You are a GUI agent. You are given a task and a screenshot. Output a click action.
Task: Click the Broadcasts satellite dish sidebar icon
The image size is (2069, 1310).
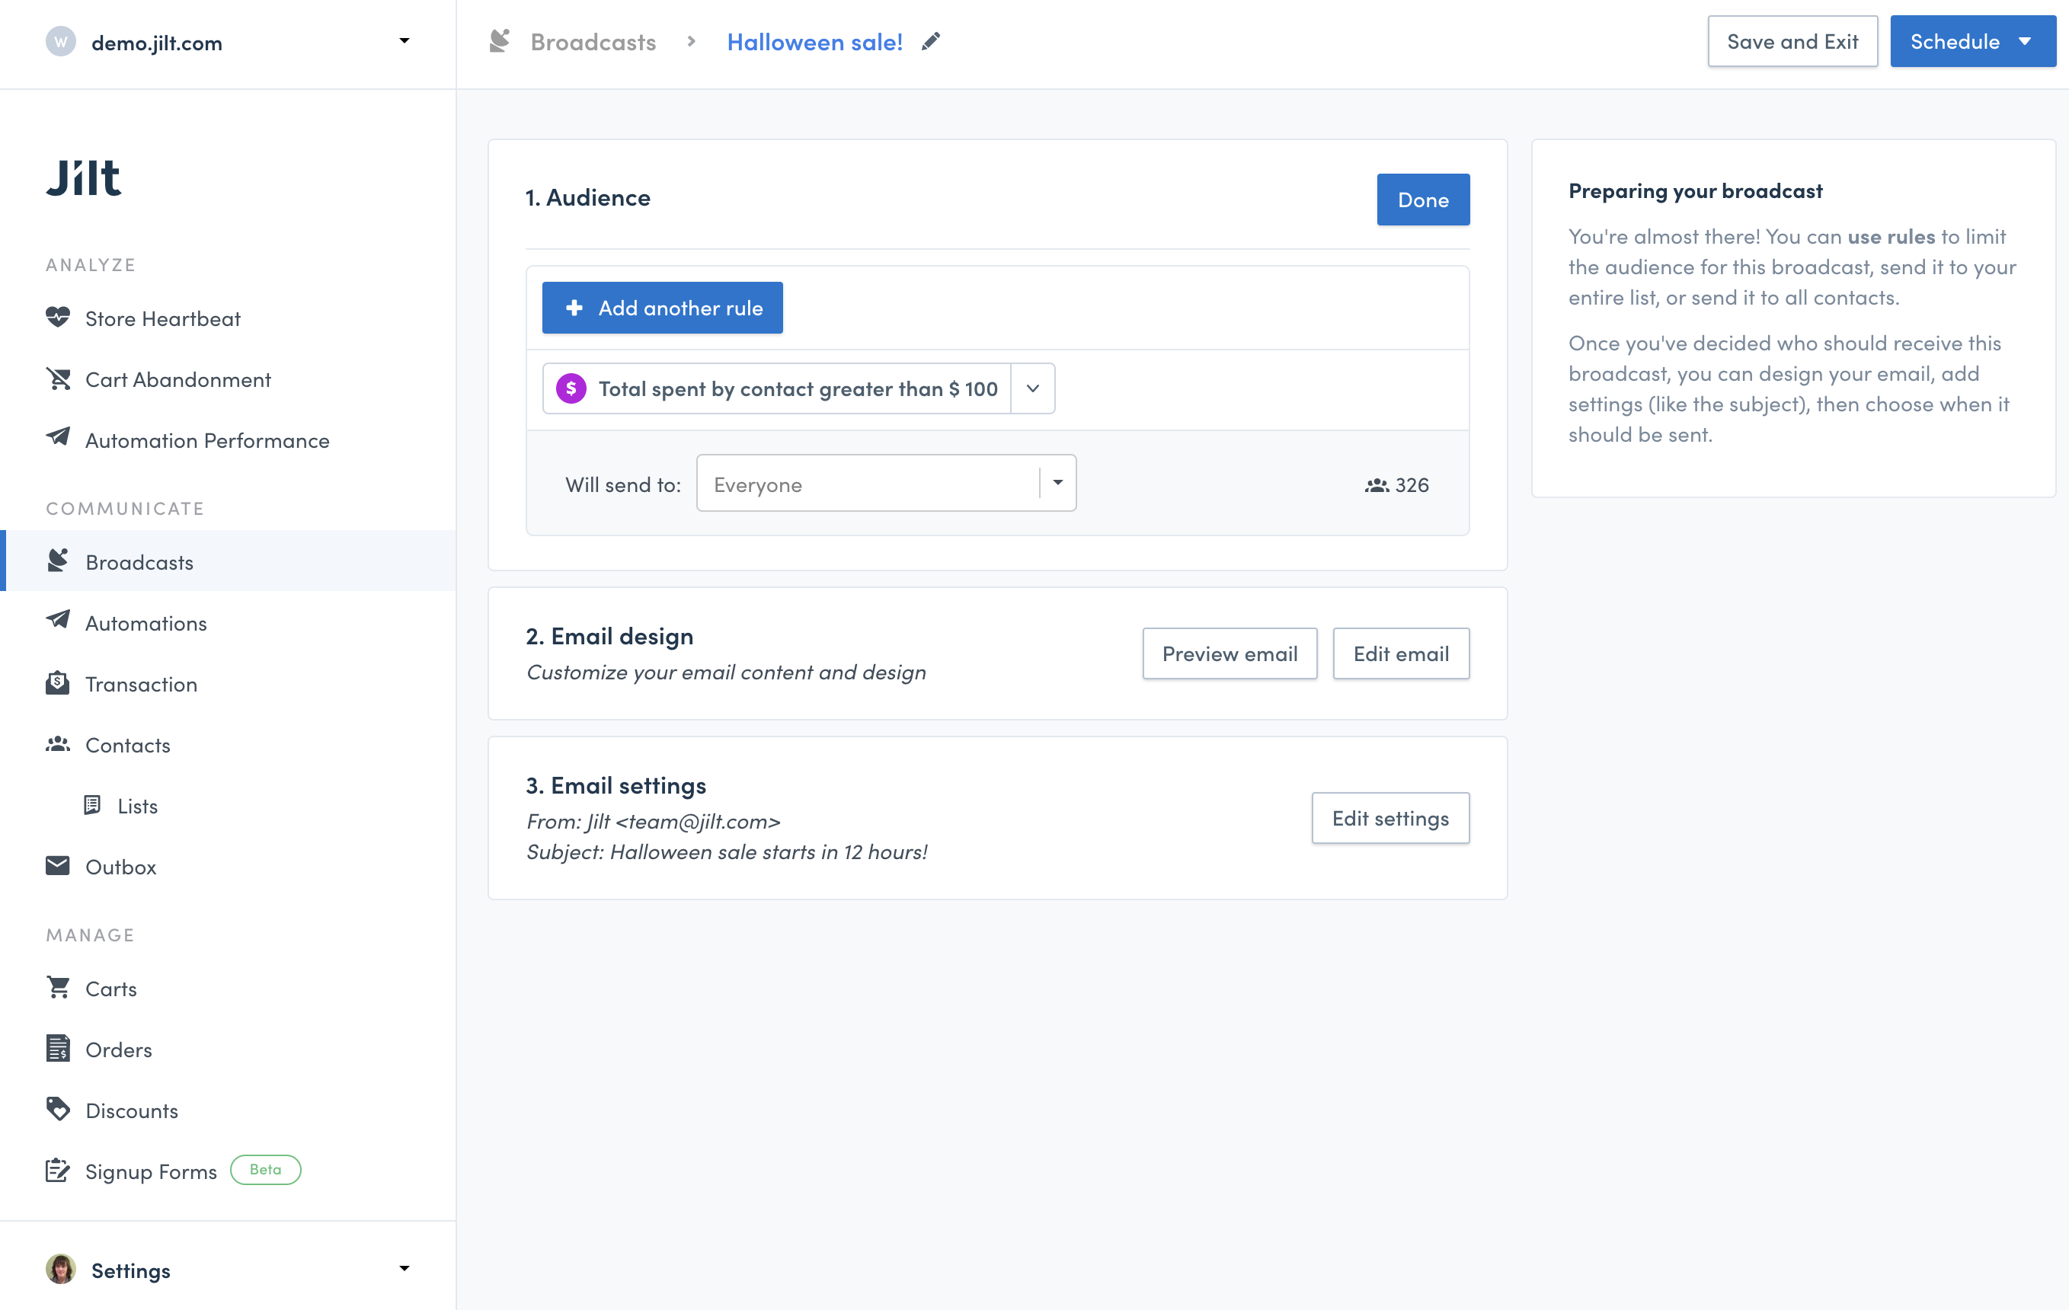pos(58,560)
